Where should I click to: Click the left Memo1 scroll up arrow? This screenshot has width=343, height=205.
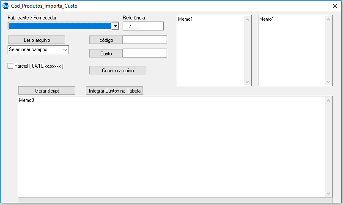click(x=247, y=19)
